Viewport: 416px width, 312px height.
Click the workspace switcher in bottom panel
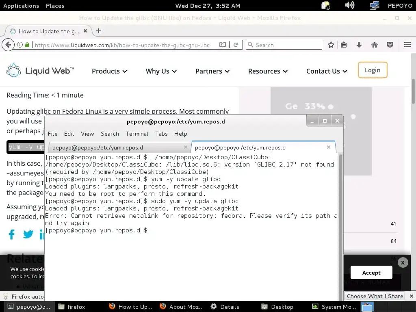click(x=367, y=307)
